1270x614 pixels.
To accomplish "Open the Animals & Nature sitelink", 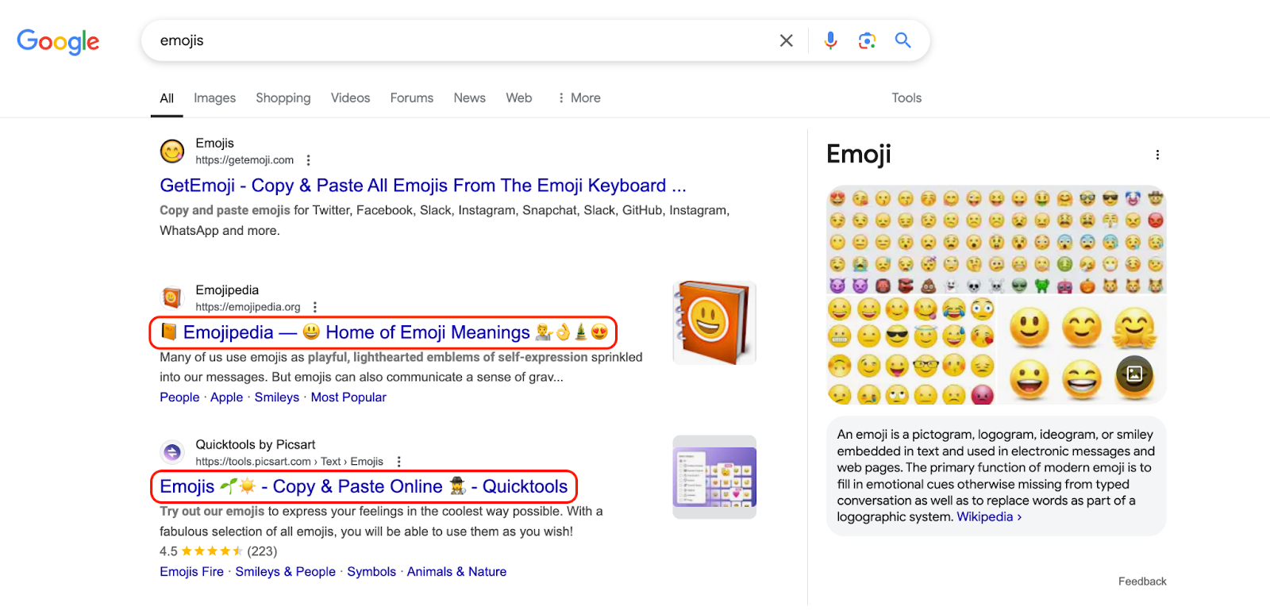I will (x=456, y=572).
